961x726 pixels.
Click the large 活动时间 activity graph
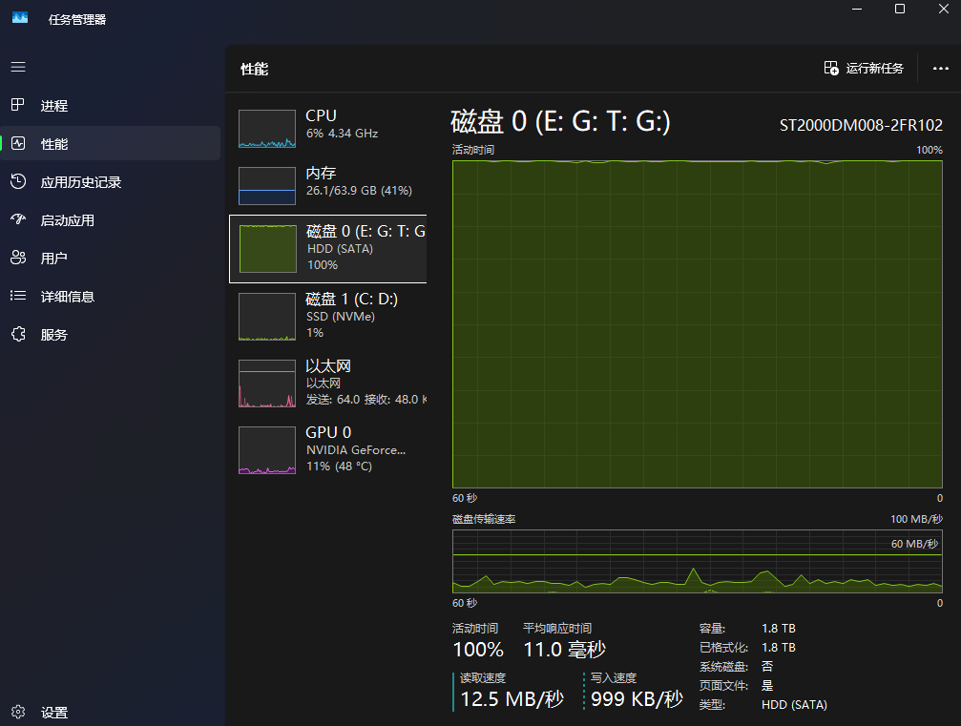697,324
